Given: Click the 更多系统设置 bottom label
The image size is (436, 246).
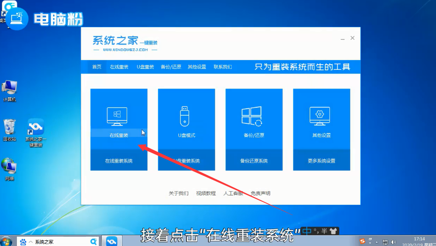Looking at the screenshot, I should point(321,161).
